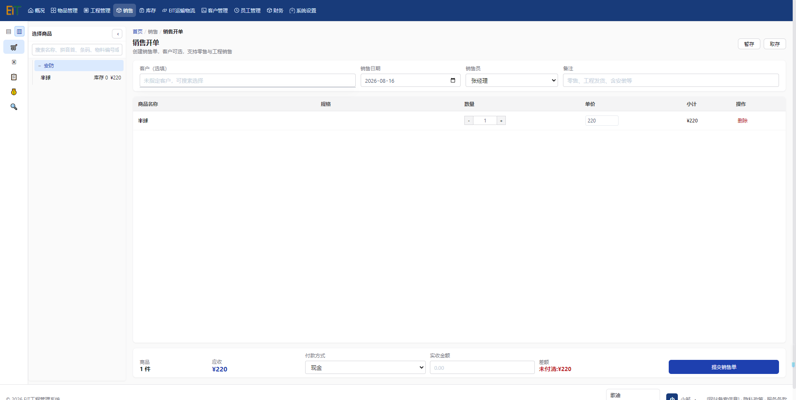
Task: Open the 客户管理 menu
Action: pyautogui.click(x=215, y=10)
